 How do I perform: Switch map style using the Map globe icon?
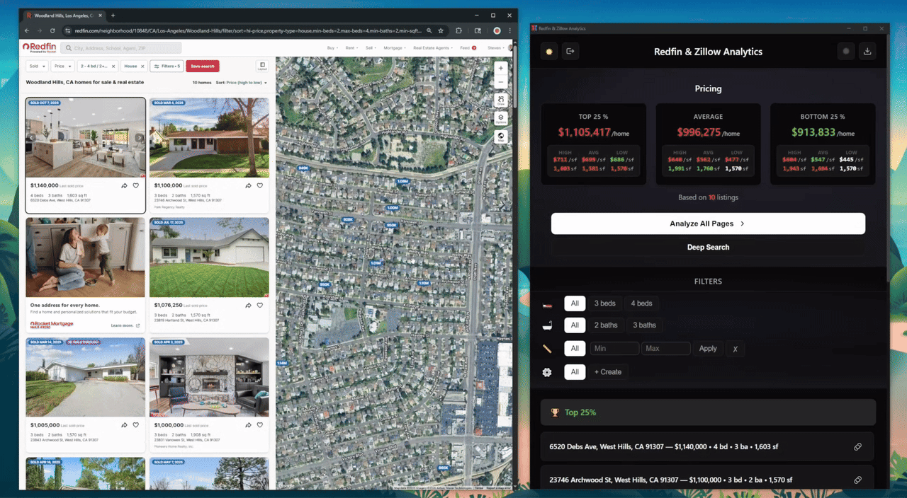501,136
